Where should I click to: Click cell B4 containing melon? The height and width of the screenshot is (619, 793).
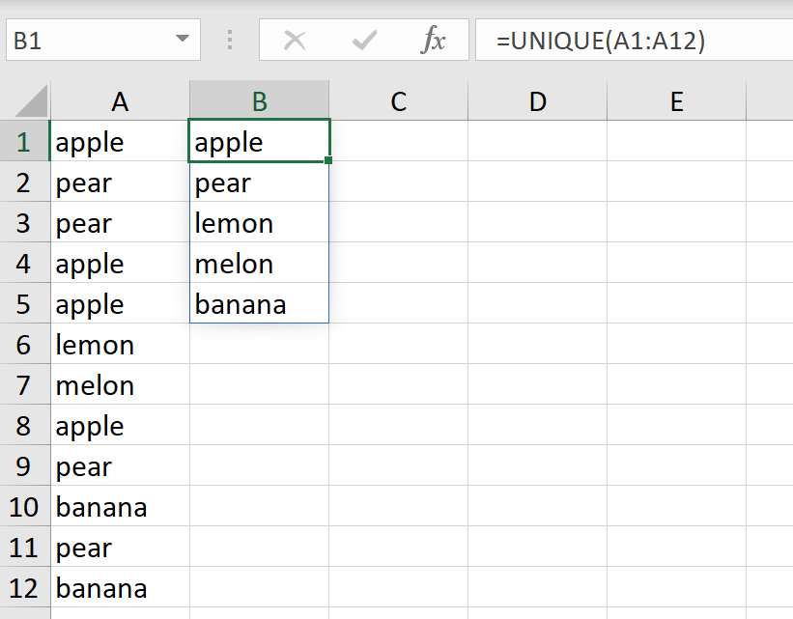(x=259, y=264)
